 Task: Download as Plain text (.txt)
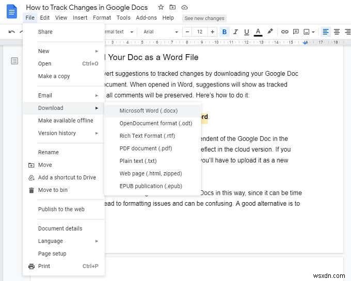[153, 161]
